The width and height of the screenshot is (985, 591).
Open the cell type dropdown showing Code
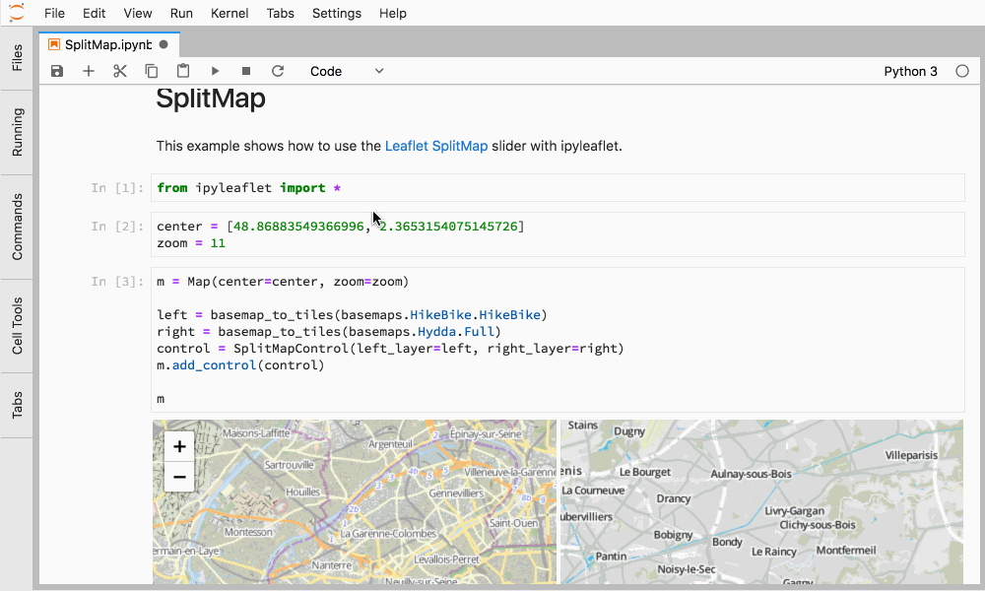345,71
